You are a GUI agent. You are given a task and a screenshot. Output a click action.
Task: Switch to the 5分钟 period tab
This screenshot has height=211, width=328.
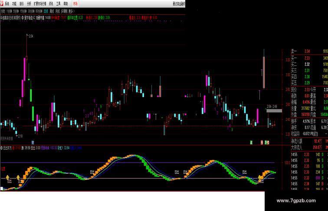pyautogui.click(x=16, y=11)
